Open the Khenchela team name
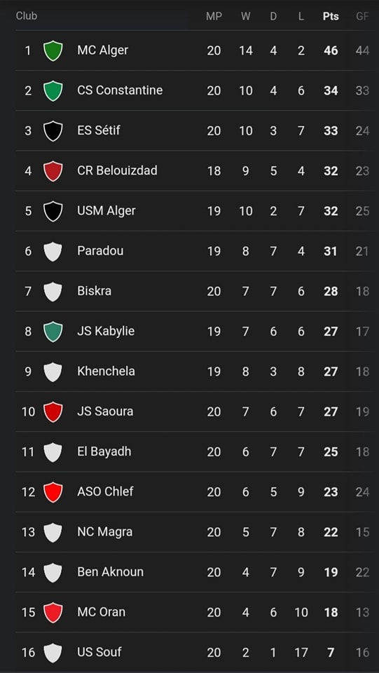The image size is (379, 673). coord(106,372)
